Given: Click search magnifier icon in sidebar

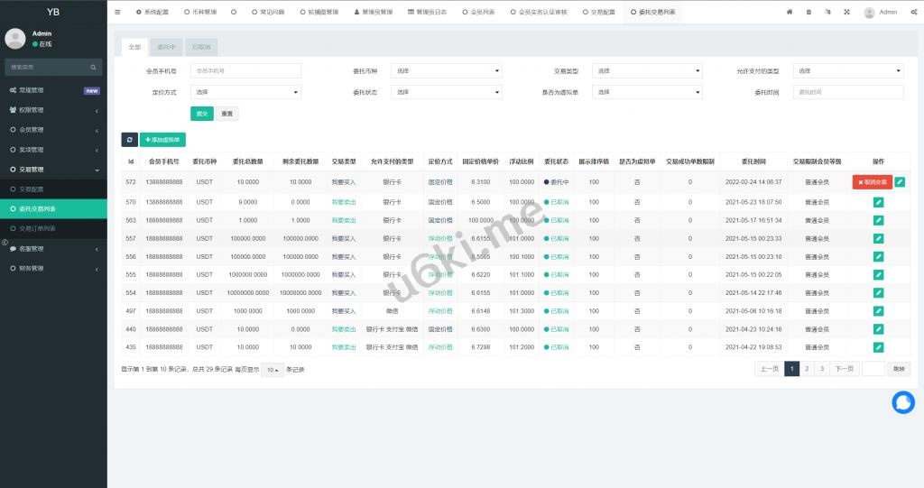Looking at the screenshot, I should tap(93, 68).
